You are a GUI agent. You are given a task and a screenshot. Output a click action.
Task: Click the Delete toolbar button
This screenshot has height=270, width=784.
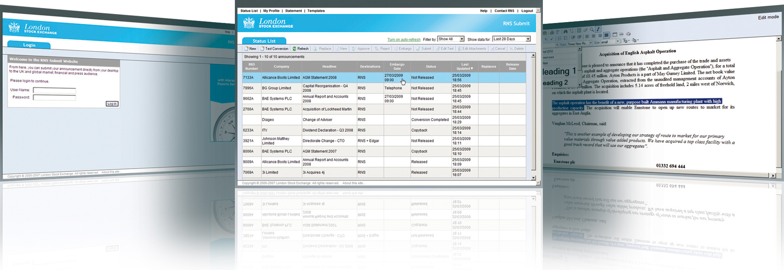pos(517,48)
